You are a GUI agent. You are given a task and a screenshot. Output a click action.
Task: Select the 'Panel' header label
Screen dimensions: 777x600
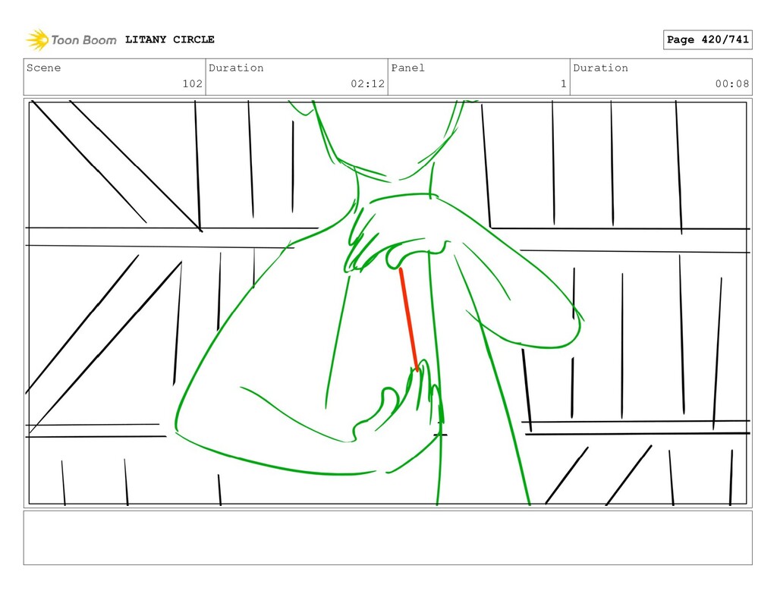point(407,68)
